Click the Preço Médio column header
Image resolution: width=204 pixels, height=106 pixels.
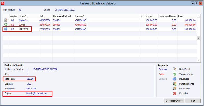(149, 16)
